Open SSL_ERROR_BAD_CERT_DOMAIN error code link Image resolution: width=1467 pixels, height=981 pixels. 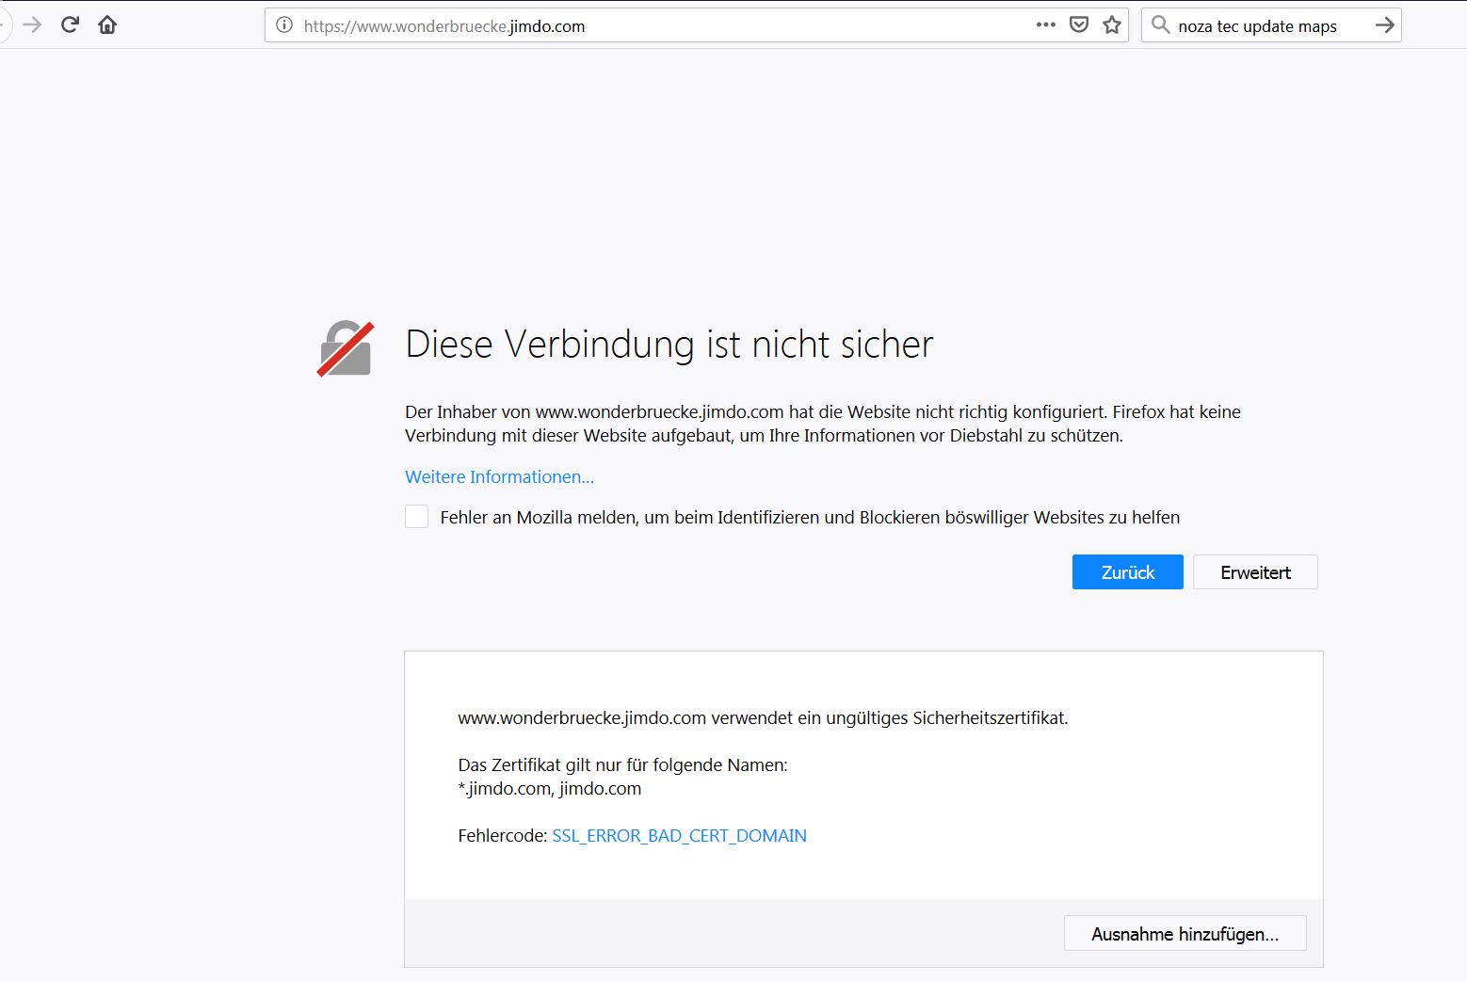679,836
